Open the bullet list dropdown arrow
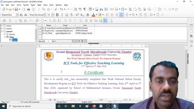 (x=130, y=15)
